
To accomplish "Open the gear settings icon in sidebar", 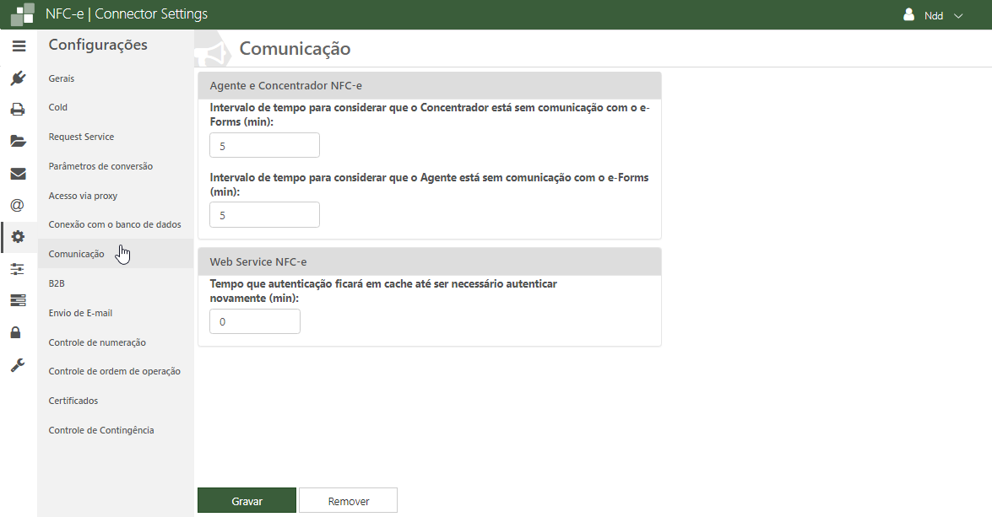I will pos(19,237).
